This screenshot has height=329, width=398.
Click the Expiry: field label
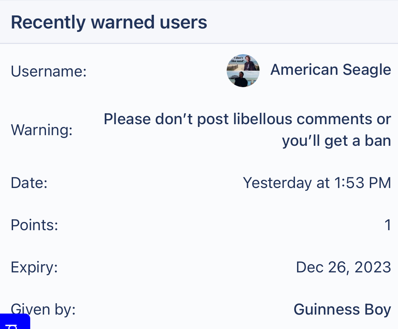coord(34,267)
